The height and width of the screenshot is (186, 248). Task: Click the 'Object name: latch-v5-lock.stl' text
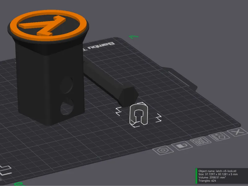coord(217,171)
